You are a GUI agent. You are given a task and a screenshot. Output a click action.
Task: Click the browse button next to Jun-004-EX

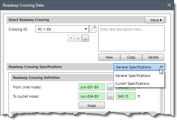(x=110, y=96)
